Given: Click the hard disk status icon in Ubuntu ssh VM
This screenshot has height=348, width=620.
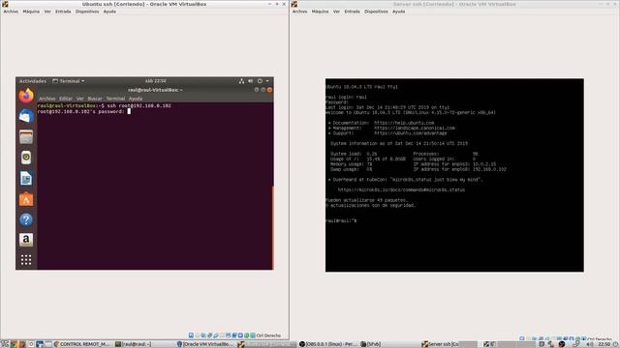Looking at the screenshot, I should [x=191, y=335].
